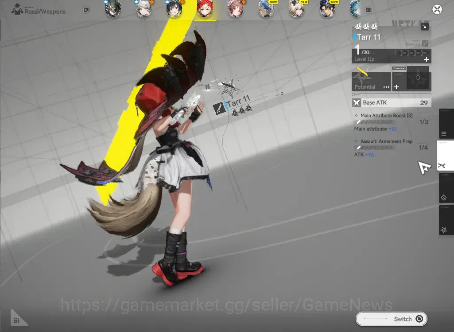The height and width of the screenshot is (332, 454).
Task: Select the teal-haired character portrait
Action: tap(355, 9)
